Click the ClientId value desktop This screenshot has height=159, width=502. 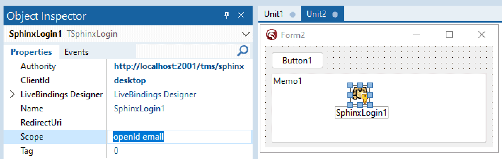(x=130, y=80)
